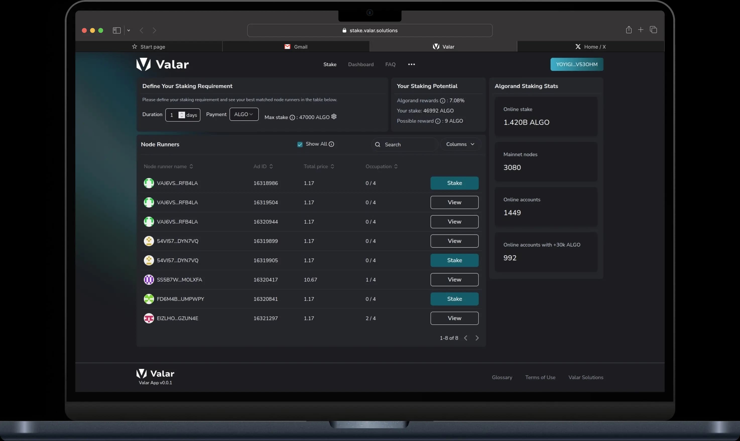This screenshot has width=740, height=441.
Task: Open the Columns dropdown
Action: (460, 144)
